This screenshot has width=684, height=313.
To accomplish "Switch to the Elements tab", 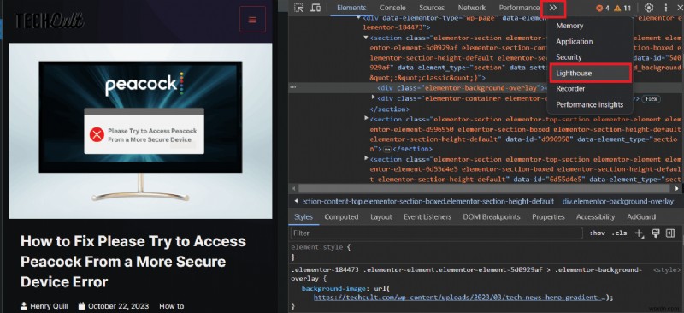I will [351, 8].
